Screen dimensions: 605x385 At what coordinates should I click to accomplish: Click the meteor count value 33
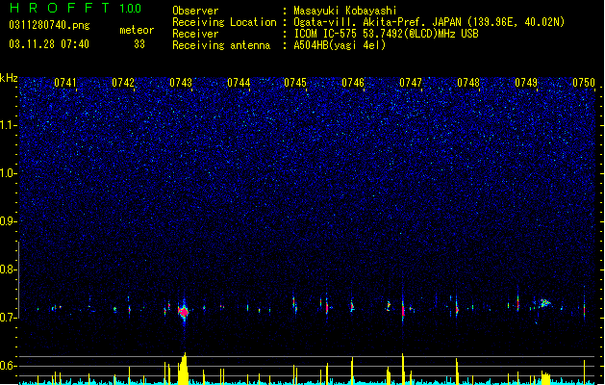(x=139, y=44)
